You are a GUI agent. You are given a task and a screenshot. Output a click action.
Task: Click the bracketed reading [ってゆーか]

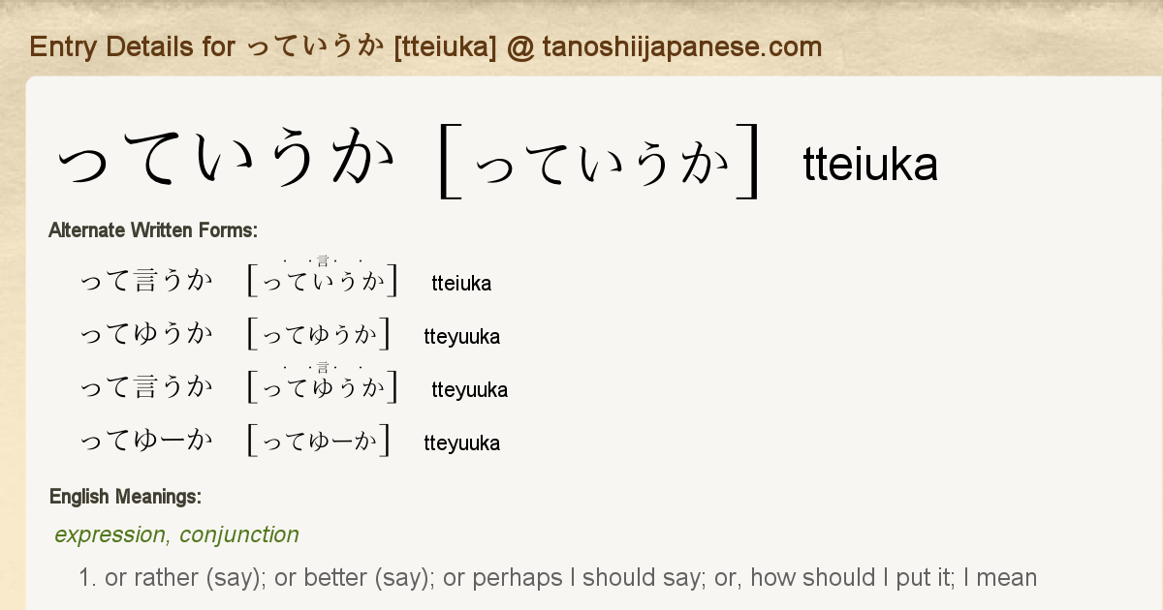(319, 441)
